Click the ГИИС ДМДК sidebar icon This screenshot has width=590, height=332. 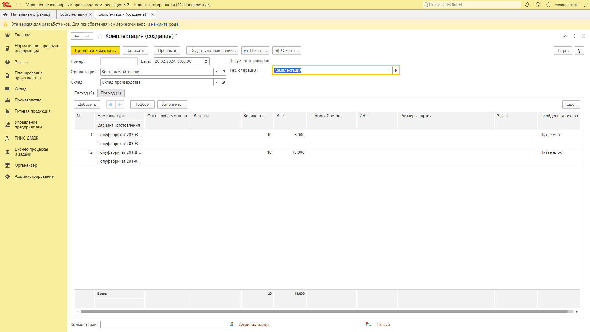click(7, 138)
